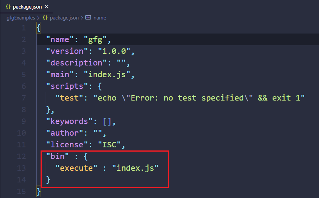Click the closing brace on line 15
319x198 pixels.
tap(39, 191)
